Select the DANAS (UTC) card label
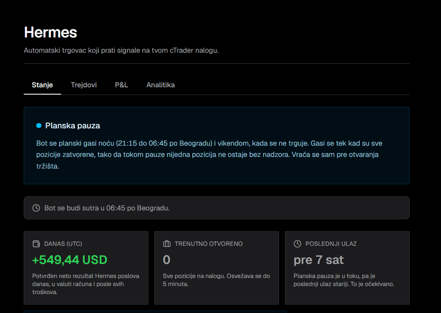The image size is (441, 313). (63, 244)
